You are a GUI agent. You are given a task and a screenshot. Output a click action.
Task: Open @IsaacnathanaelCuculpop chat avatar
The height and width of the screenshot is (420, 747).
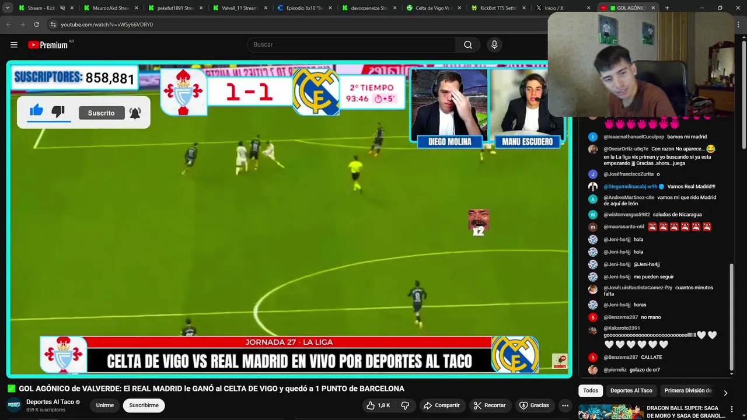tap(593, 137)
